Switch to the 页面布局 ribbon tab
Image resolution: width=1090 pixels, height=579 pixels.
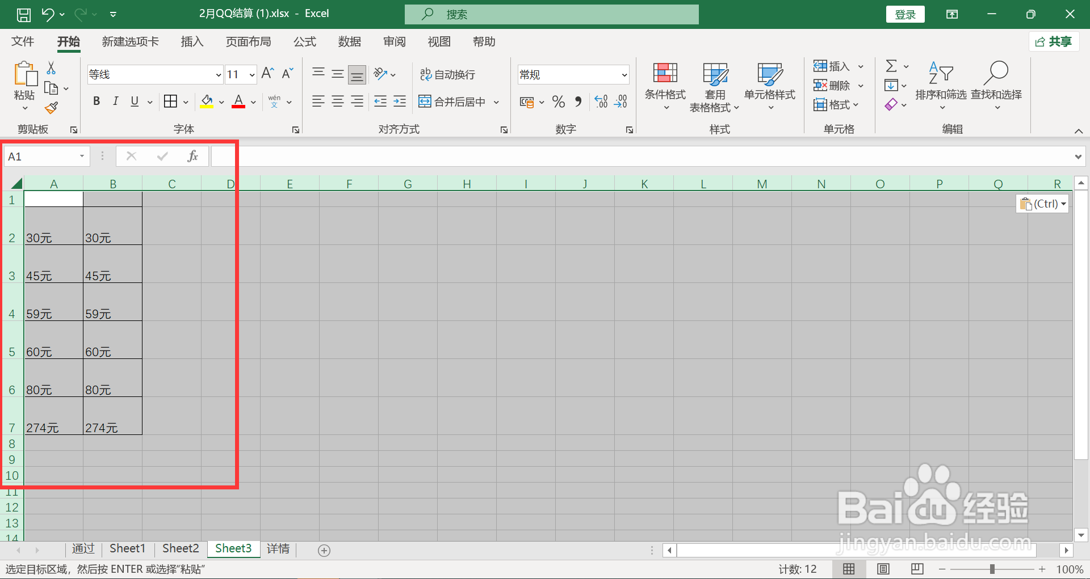tap(248, 41)
